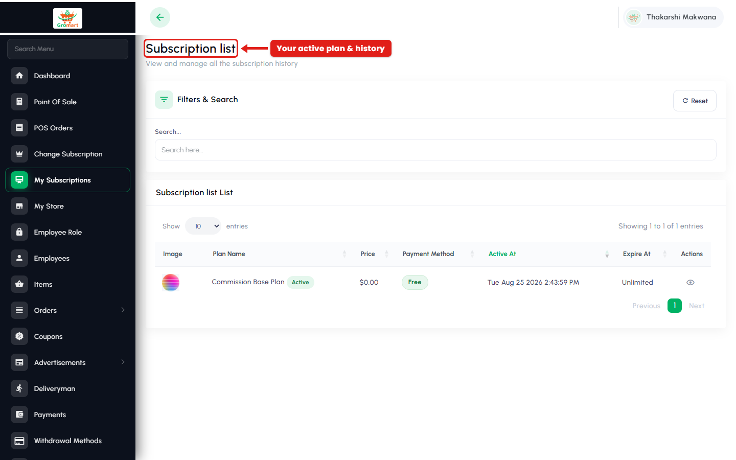Expand the Advertisements submenu chevron

(x=123, y=362)
